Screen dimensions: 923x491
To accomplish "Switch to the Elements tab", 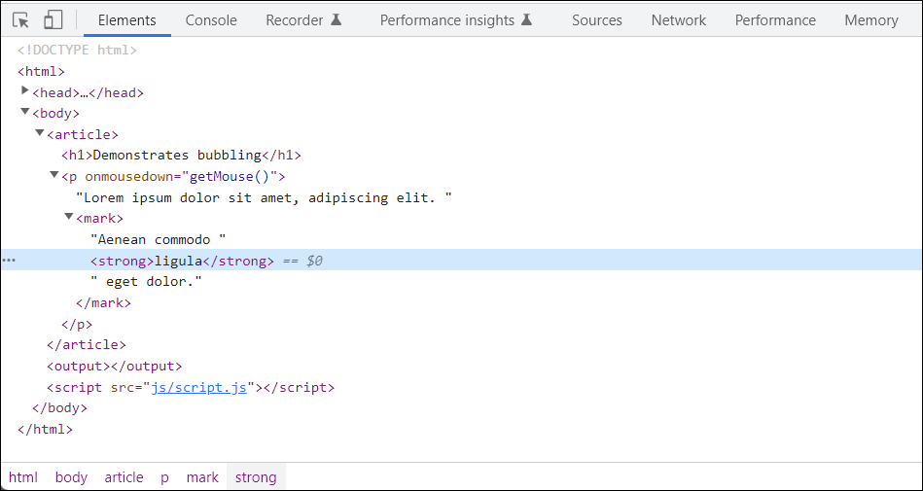I will [x=127, y=20].
